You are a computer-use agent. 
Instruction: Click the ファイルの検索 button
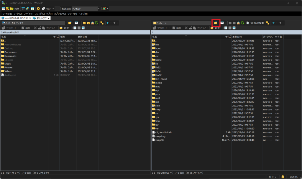(x=255, y=23)
